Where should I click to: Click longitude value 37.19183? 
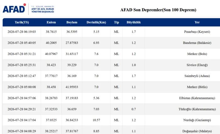(72, 98)
